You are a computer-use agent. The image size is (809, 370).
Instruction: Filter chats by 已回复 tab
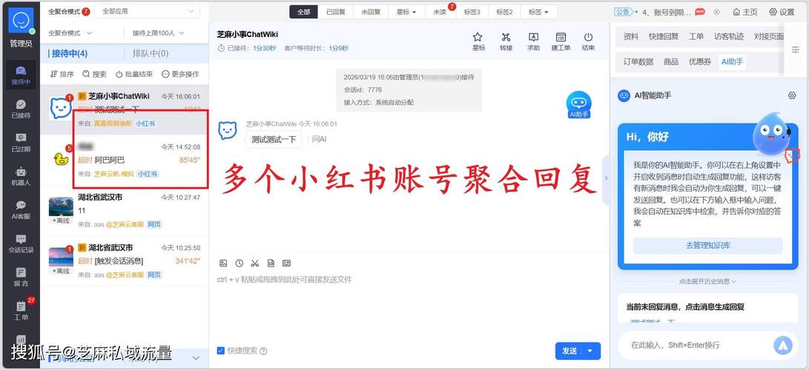point(336,12)
